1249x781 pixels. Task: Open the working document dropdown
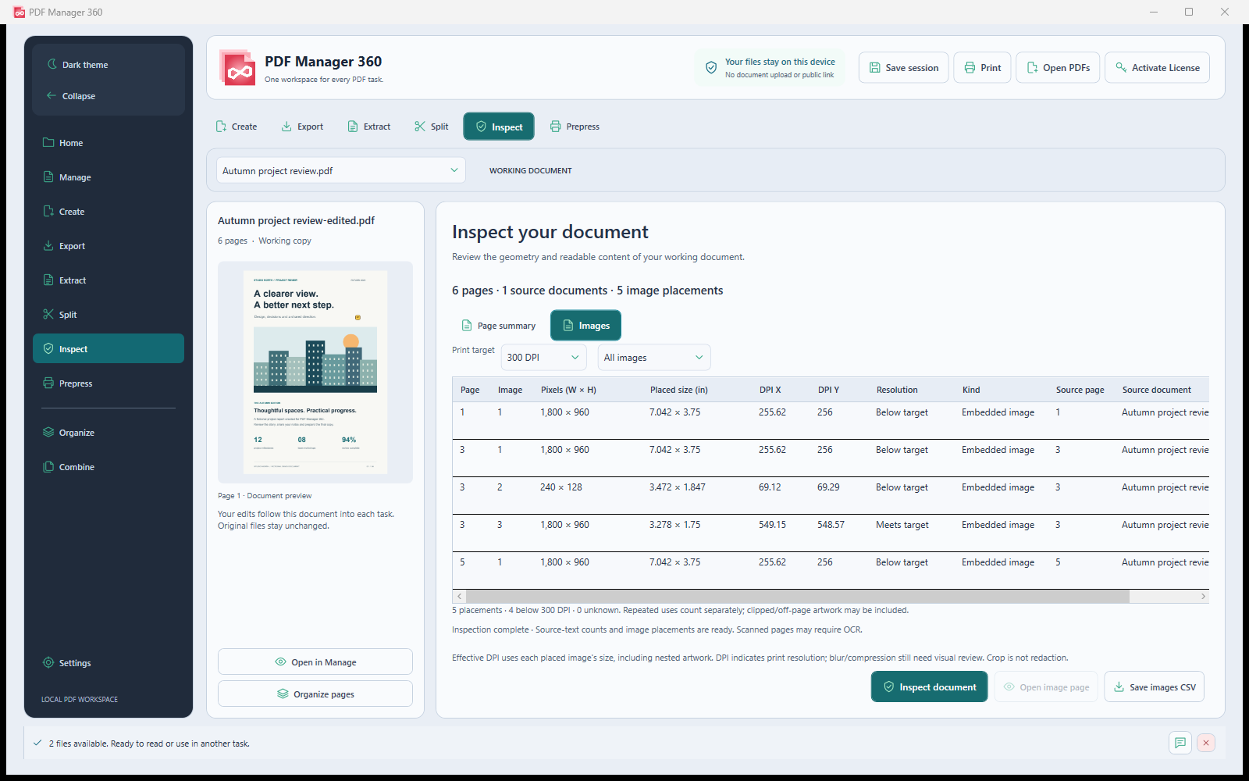pyautogui.click(x=341, y=170)
